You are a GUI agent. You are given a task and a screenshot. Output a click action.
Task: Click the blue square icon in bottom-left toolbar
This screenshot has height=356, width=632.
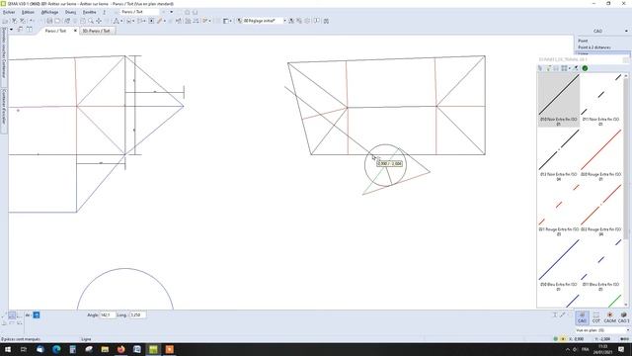click(x=37, y=314)
